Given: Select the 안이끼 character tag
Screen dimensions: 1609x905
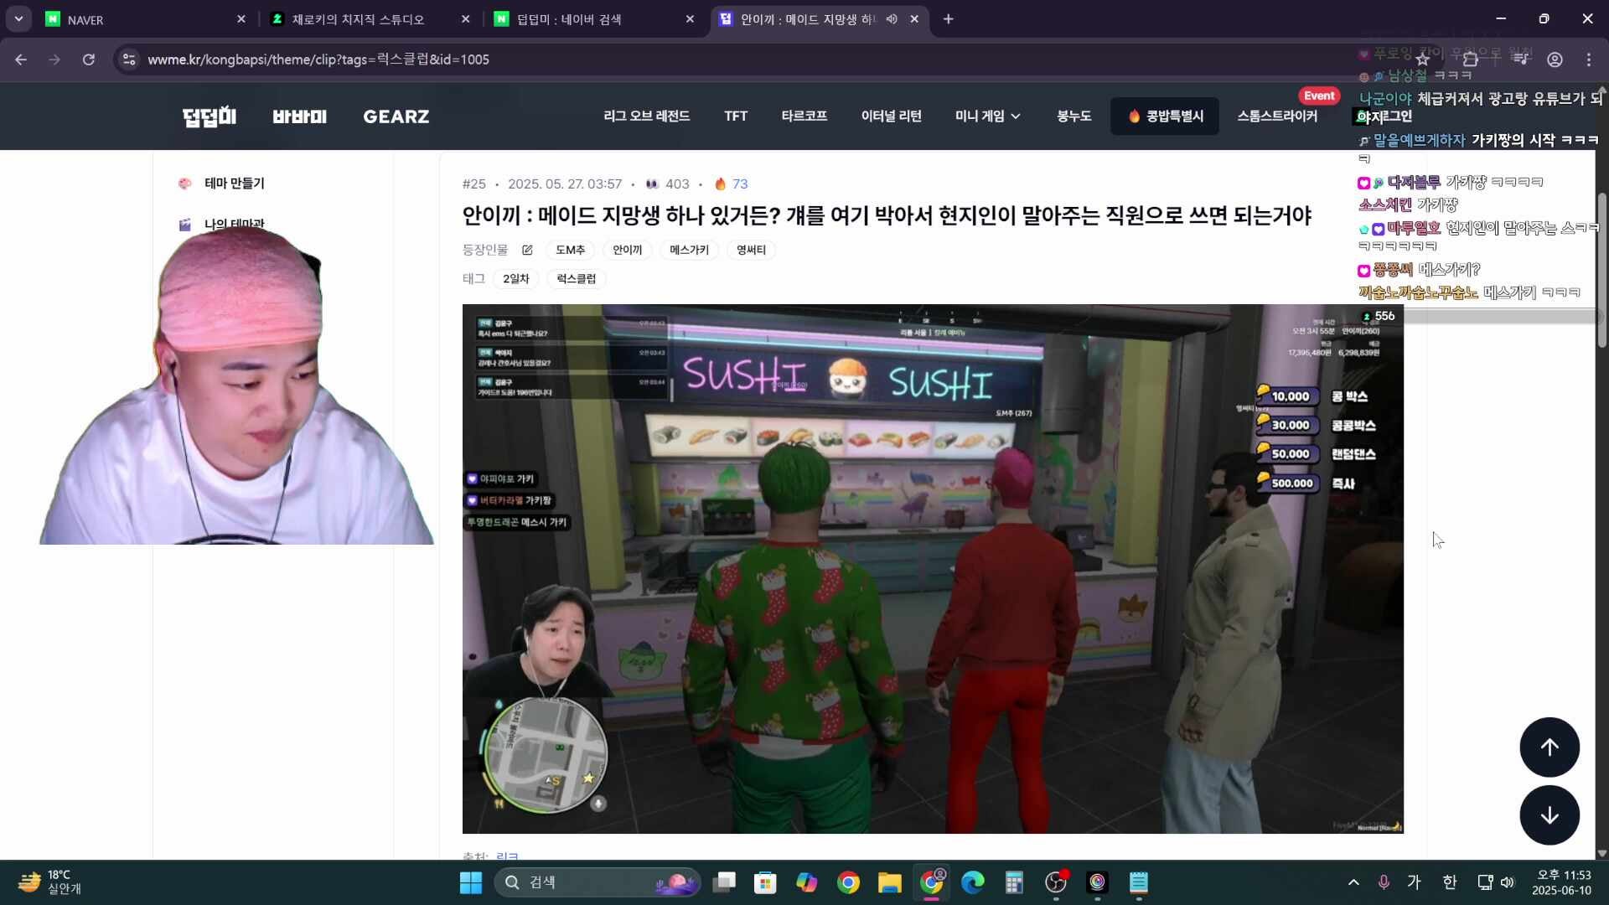Looking at the screenshot, I should coord(628,250).
